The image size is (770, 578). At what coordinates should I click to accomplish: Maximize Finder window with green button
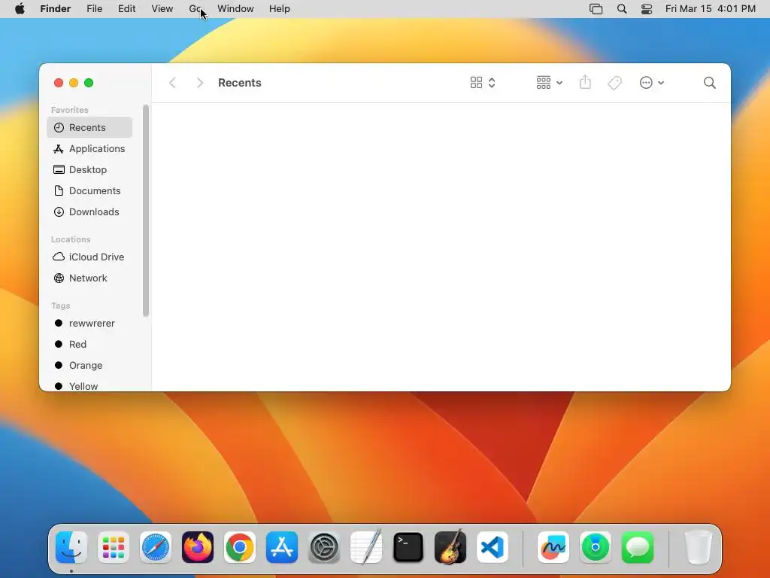coord(89,83)
